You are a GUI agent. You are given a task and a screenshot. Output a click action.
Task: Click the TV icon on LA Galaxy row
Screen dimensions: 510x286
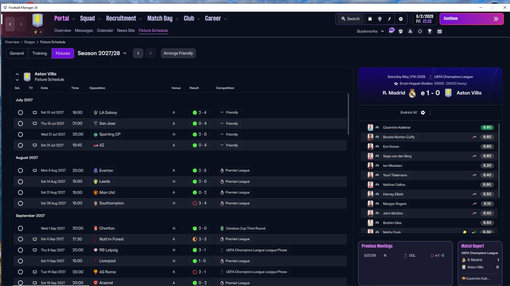click(35, 113)
